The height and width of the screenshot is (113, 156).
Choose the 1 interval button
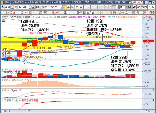click(85, 7)
